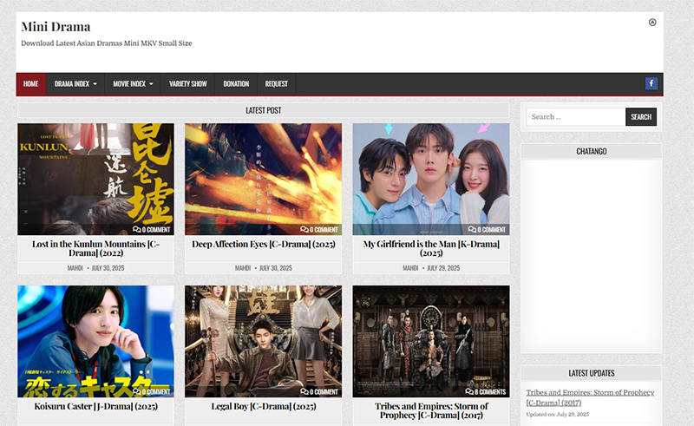This screenshot has height=426, width=694.
Task: View the Deep Affection Eyes poster thumbnail
Action: 264,179
